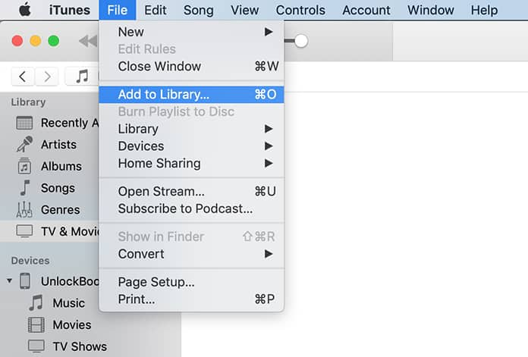Click the Music note media picker
Viewport: 528px width, 357px height.
point(82,77)
